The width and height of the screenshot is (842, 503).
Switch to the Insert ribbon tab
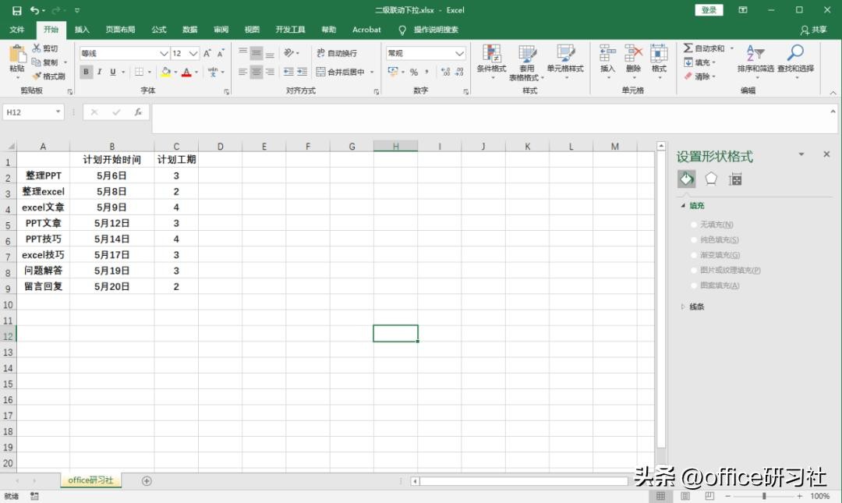coord(82,30)
